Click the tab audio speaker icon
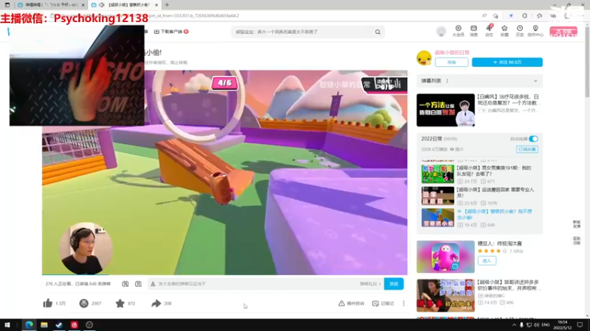The image size is (590, 331). coord(102,5)
